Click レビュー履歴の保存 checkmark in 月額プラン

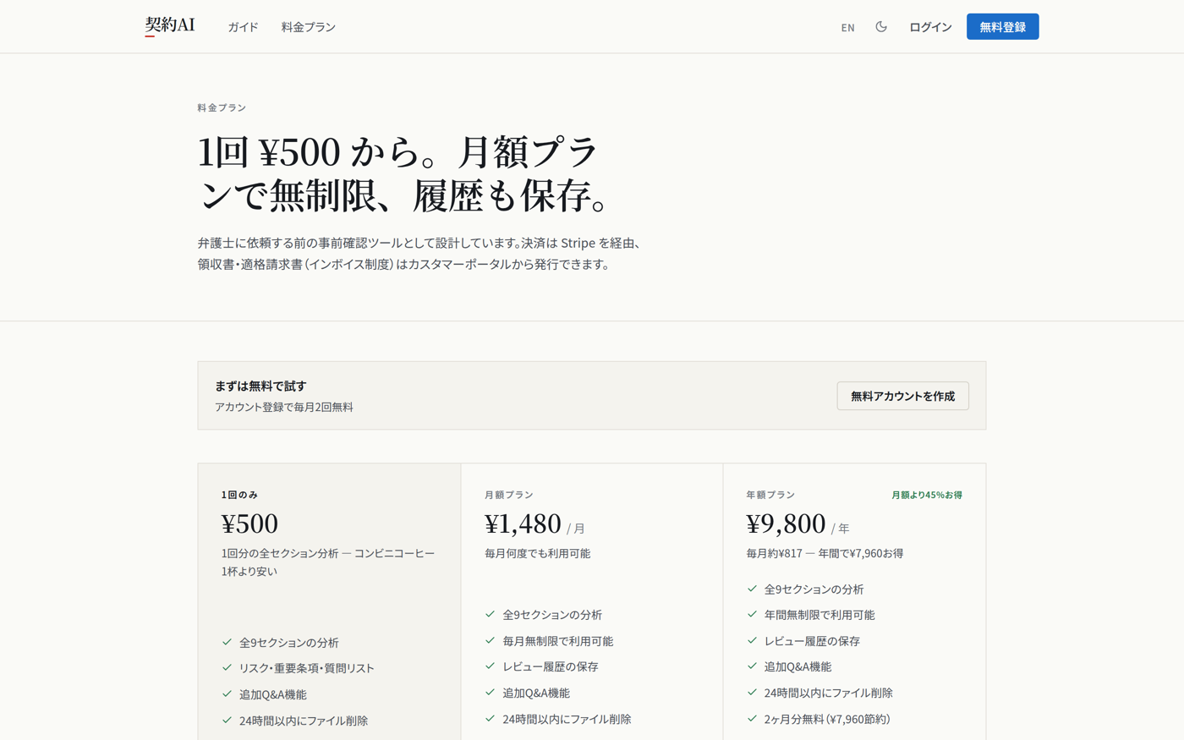point(490,666)
